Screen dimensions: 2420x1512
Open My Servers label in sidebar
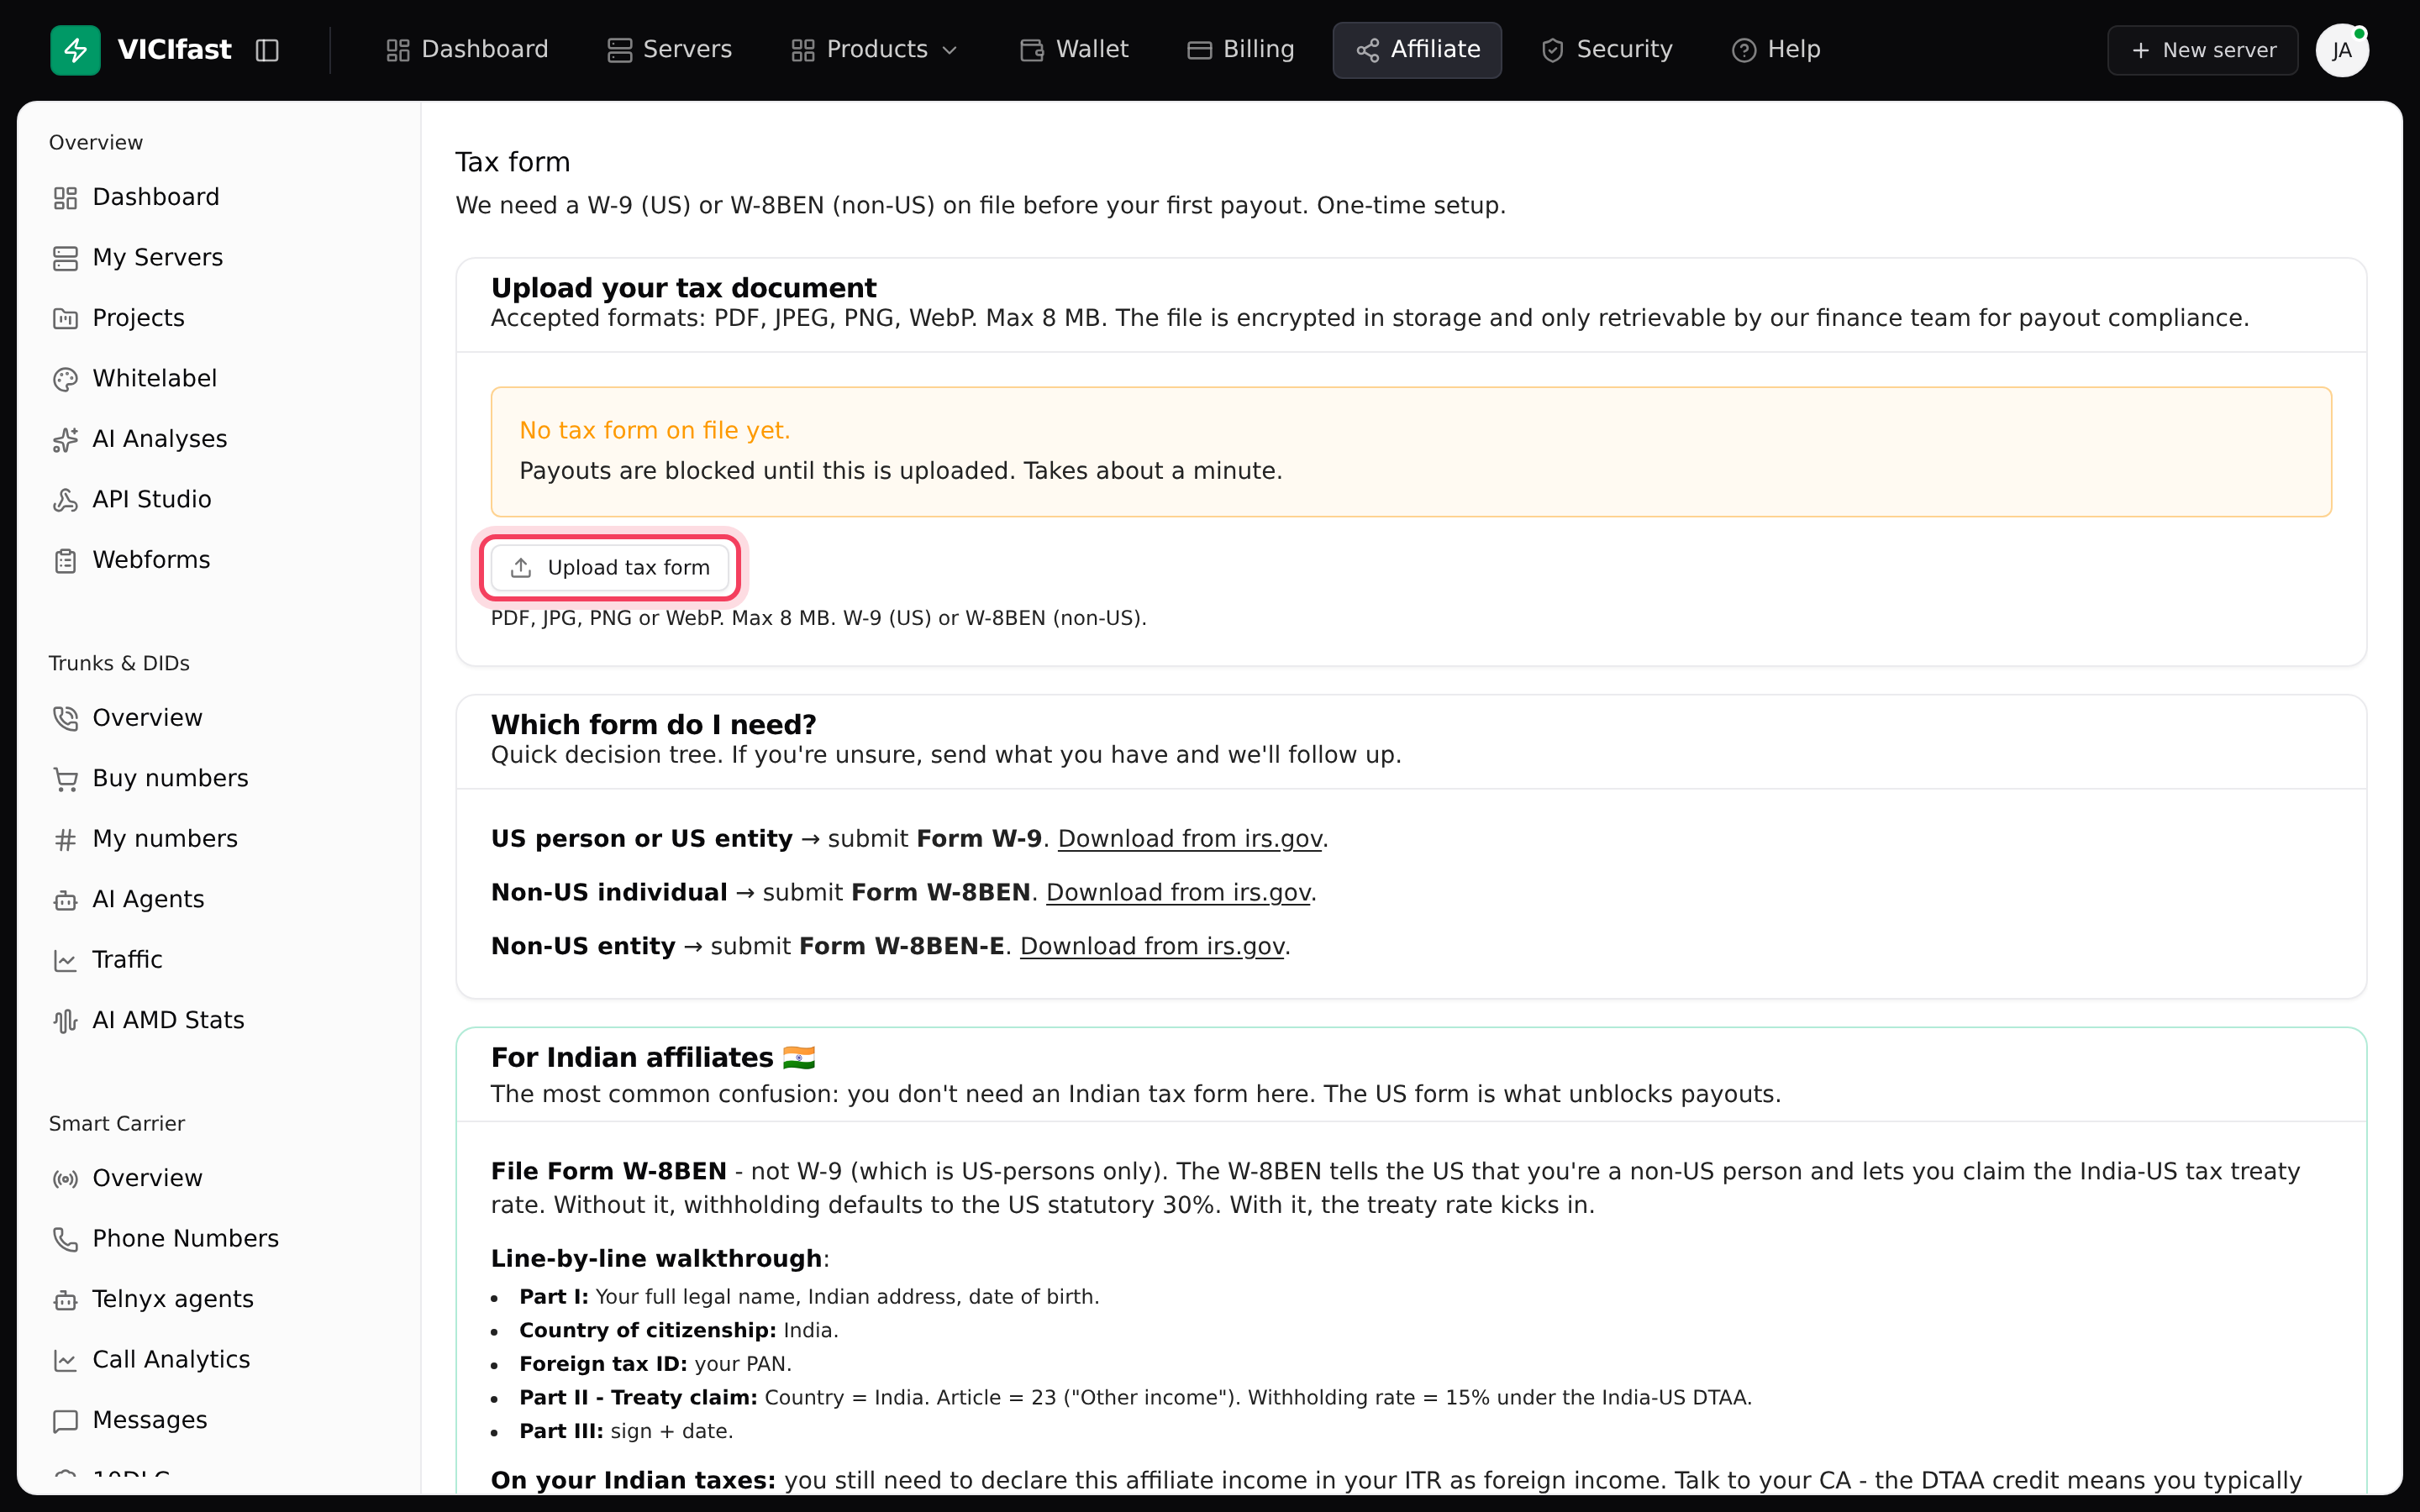point(158,257)
